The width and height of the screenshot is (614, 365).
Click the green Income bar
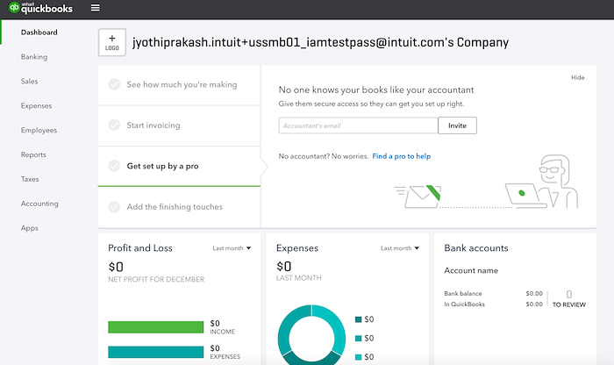(x=156, y=327)
